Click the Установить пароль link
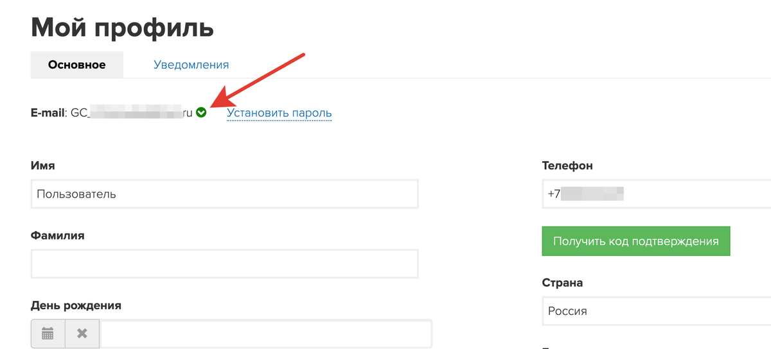Screen dimensions: 771x349 279,114
